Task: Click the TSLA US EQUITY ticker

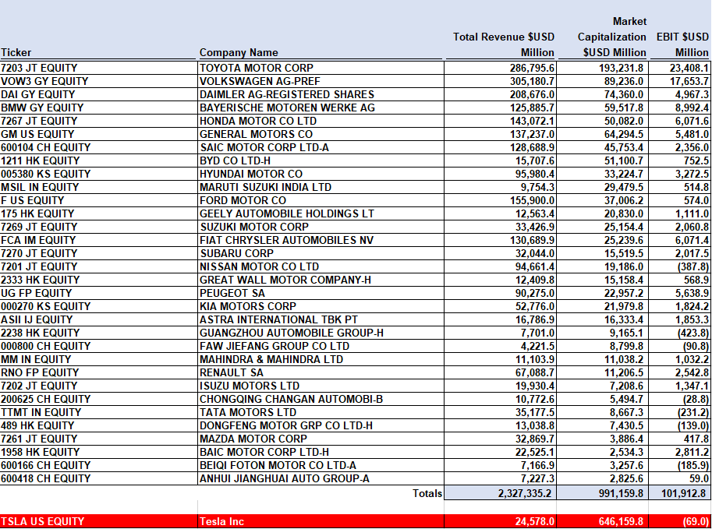Action: pyautogui.click(x=43, y=521)
